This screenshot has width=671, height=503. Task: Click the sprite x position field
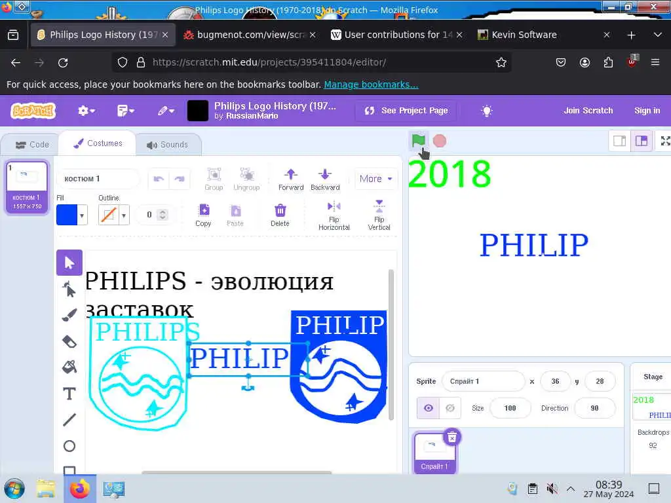point(555,381)
